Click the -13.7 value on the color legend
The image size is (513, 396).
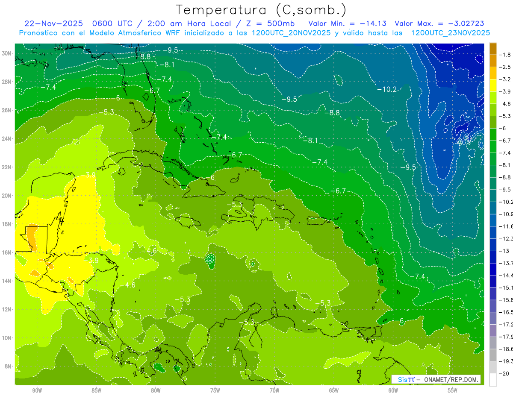tap(506, 263)
